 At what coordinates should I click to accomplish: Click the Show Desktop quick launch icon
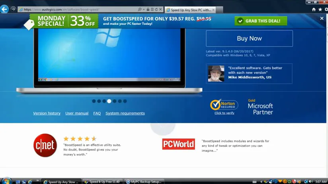(x=18, y=182)
